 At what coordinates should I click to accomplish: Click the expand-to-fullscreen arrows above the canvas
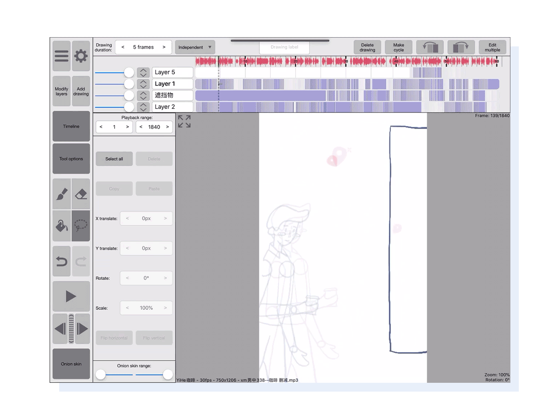point(184,121)
